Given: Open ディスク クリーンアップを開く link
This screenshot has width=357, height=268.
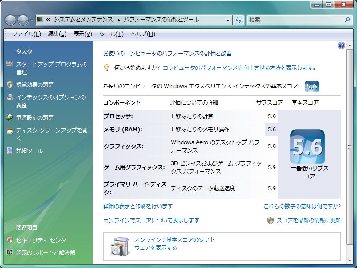Looking at the screenshot, I should point(52,134).
